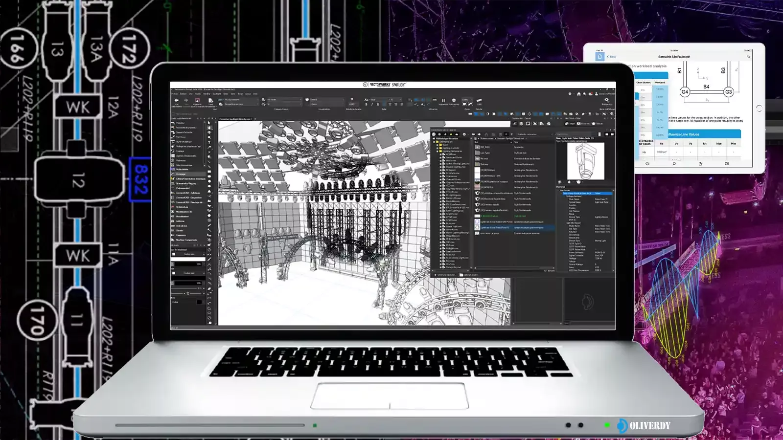Click the open drawing document tab above the viewport
The height and width of the screenshot is (440, 783).
(x=235, y=118)
